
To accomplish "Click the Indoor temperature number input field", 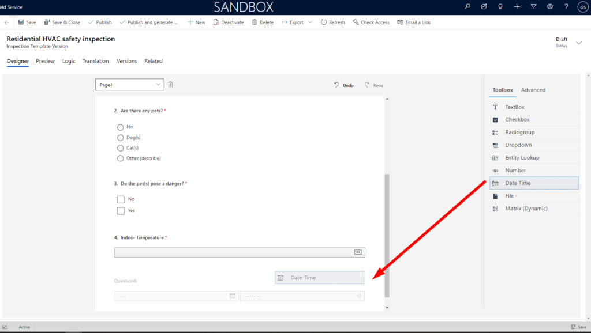I will 231,252.
